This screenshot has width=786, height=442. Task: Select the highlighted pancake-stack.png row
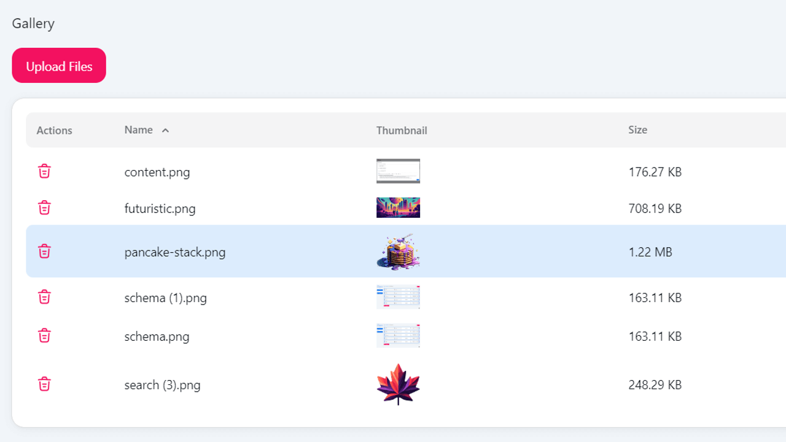175,252
